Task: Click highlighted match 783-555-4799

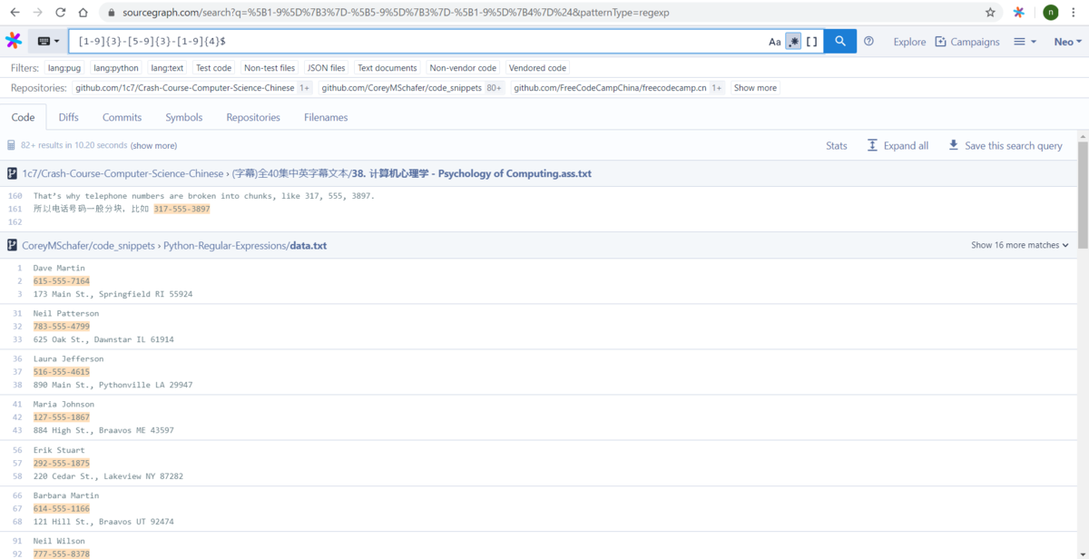Action: [x=62, y=327]
